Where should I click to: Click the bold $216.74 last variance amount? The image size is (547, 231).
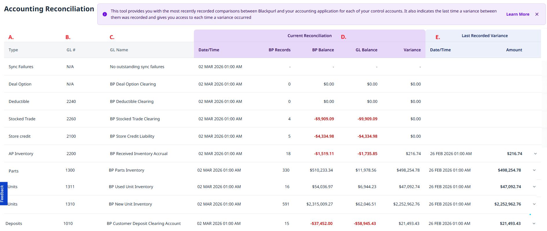click(x=514, y=154)
